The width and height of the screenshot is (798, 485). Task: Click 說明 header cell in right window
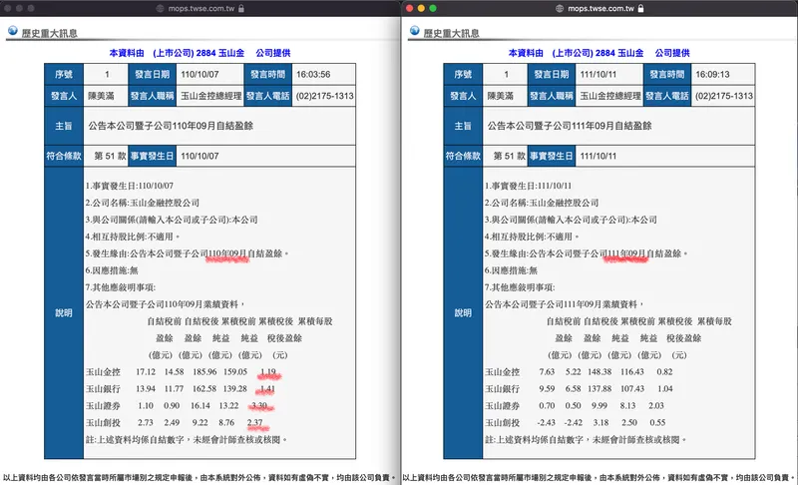point(463,313)
